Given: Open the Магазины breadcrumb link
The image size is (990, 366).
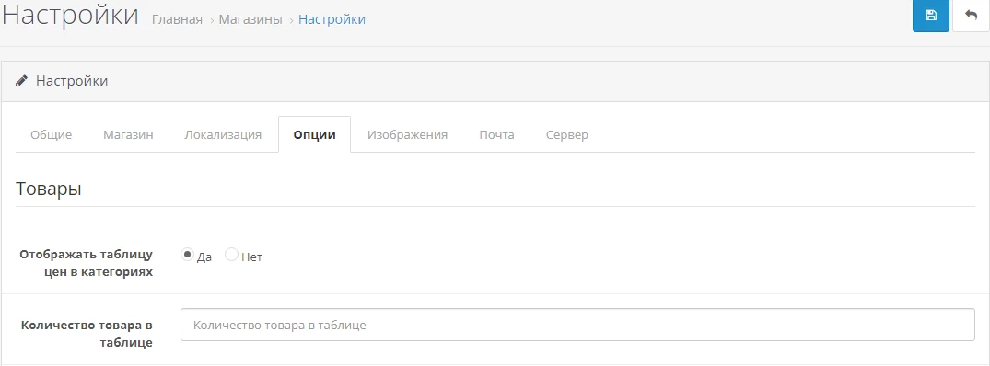Looking at the screenshot, I should [250, 19].
